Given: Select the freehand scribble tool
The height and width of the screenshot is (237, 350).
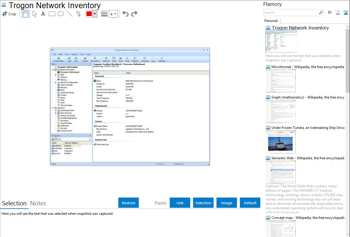Looking at the screenshot, I should [x=78, y=14].
